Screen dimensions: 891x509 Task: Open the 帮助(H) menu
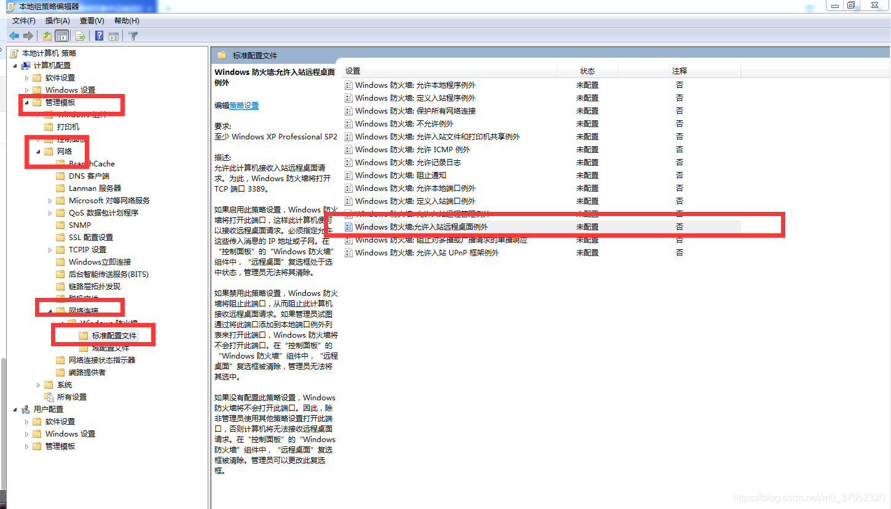[x=127, y=21]
